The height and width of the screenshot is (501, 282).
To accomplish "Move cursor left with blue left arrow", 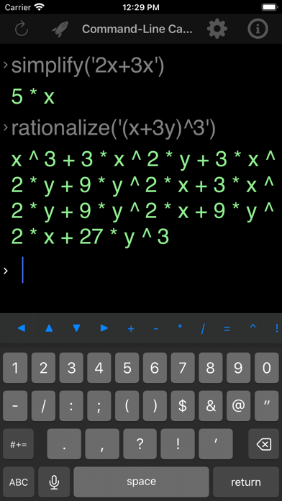I will [21, 328].
